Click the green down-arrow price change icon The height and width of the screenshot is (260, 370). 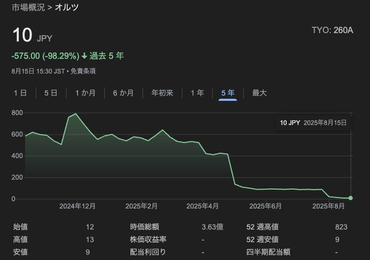pyautogui.click(x=84, y=56)
